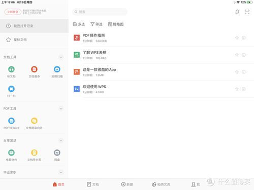Image resolution: width=254 pixels, height=190 pixels.
Task: Click the search input field
Action: (100, 12)
